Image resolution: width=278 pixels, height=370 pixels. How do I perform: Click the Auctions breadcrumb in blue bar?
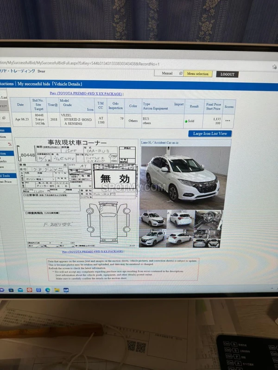pos(7,84)
